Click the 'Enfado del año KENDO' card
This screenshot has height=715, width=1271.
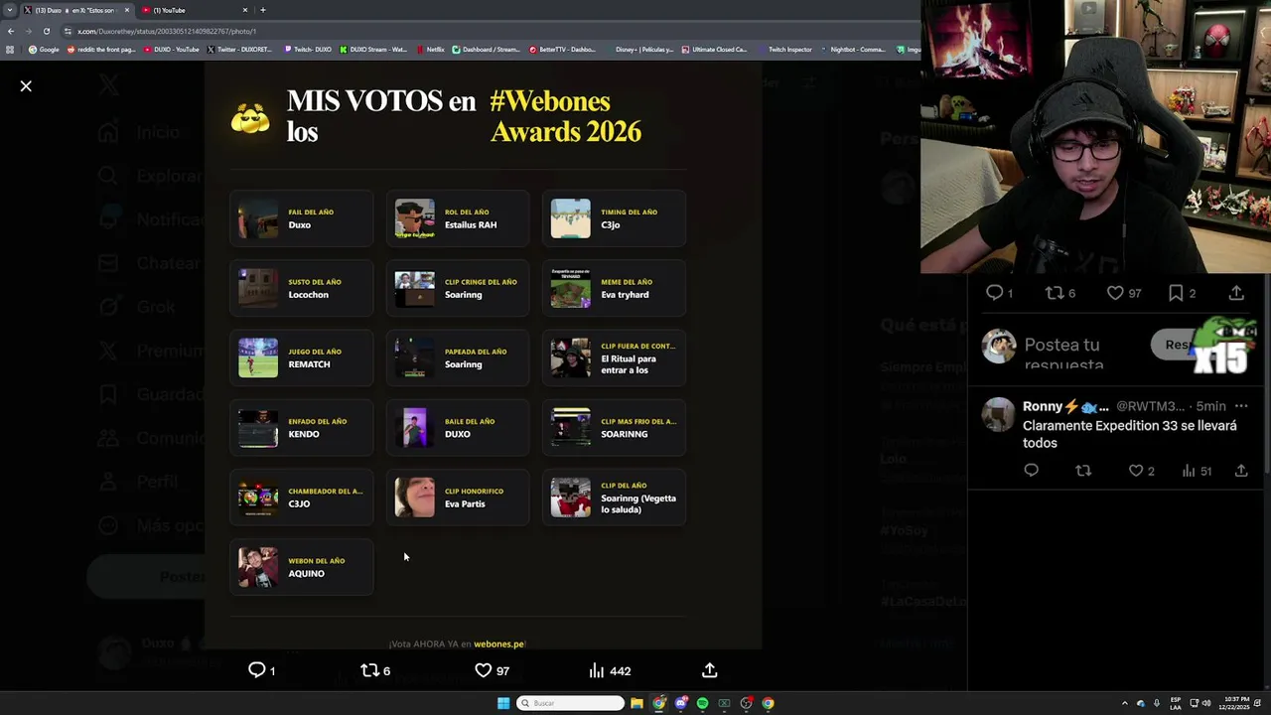(x=301, y=428)
